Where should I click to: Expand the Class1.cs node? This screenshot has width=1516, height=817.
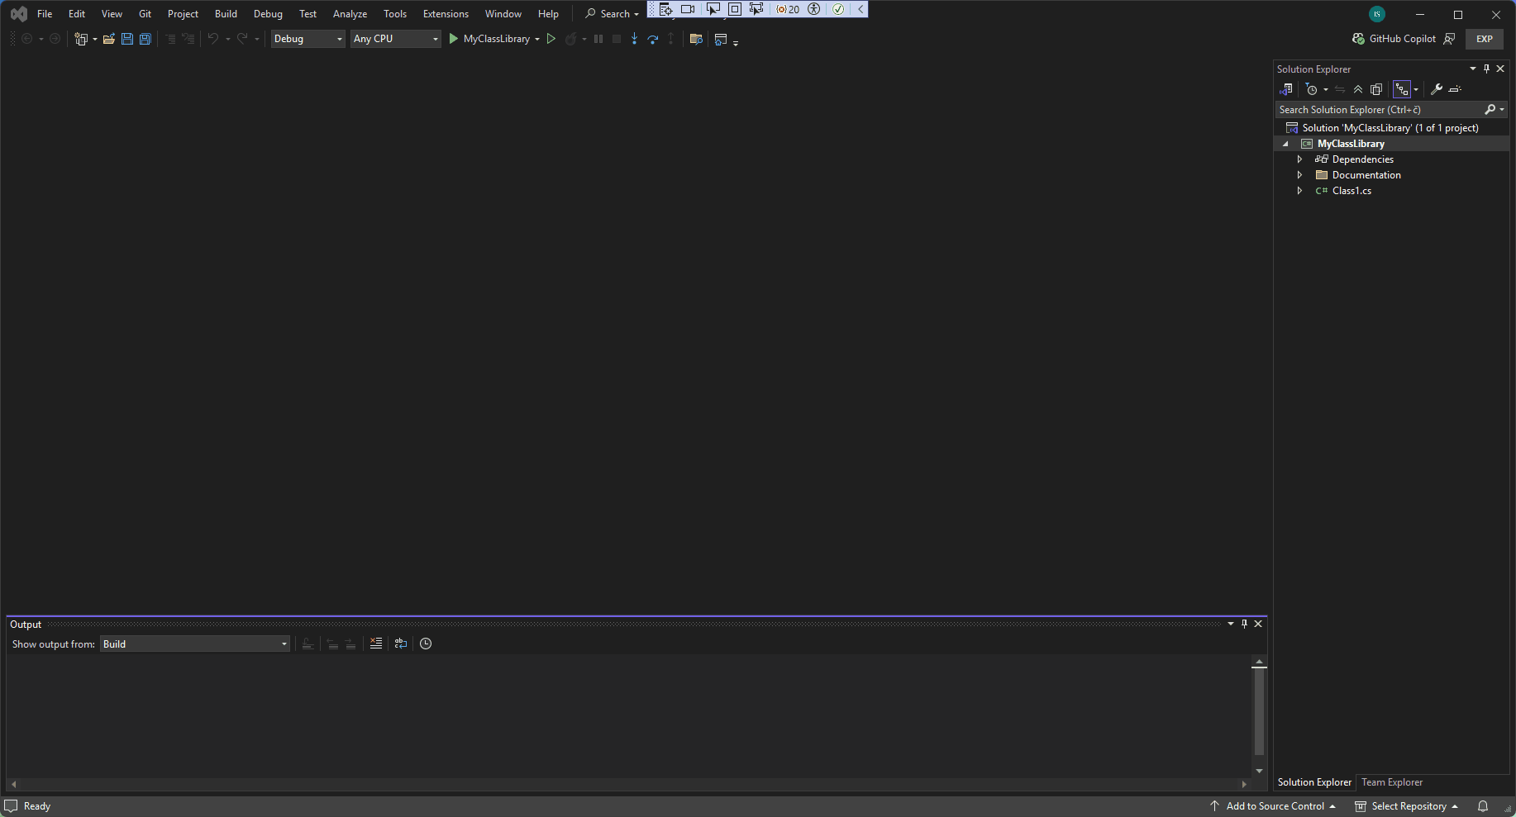pyautogui.click(x=1299, y=191)
